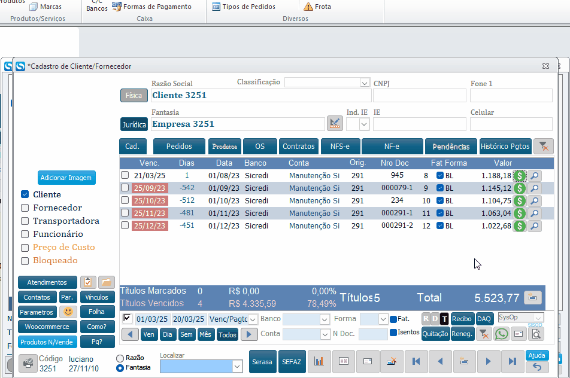This screenshot has width=570, height=378.
Task: Open Tipos de Pedidos in ribbon
Action: pos(244,7)
